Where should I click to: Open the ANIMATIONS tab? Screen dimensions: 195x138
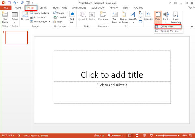click(79, 8)
